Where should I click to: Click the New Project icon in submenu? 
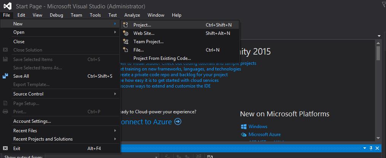pyautogui.click(x=125, y=25)
